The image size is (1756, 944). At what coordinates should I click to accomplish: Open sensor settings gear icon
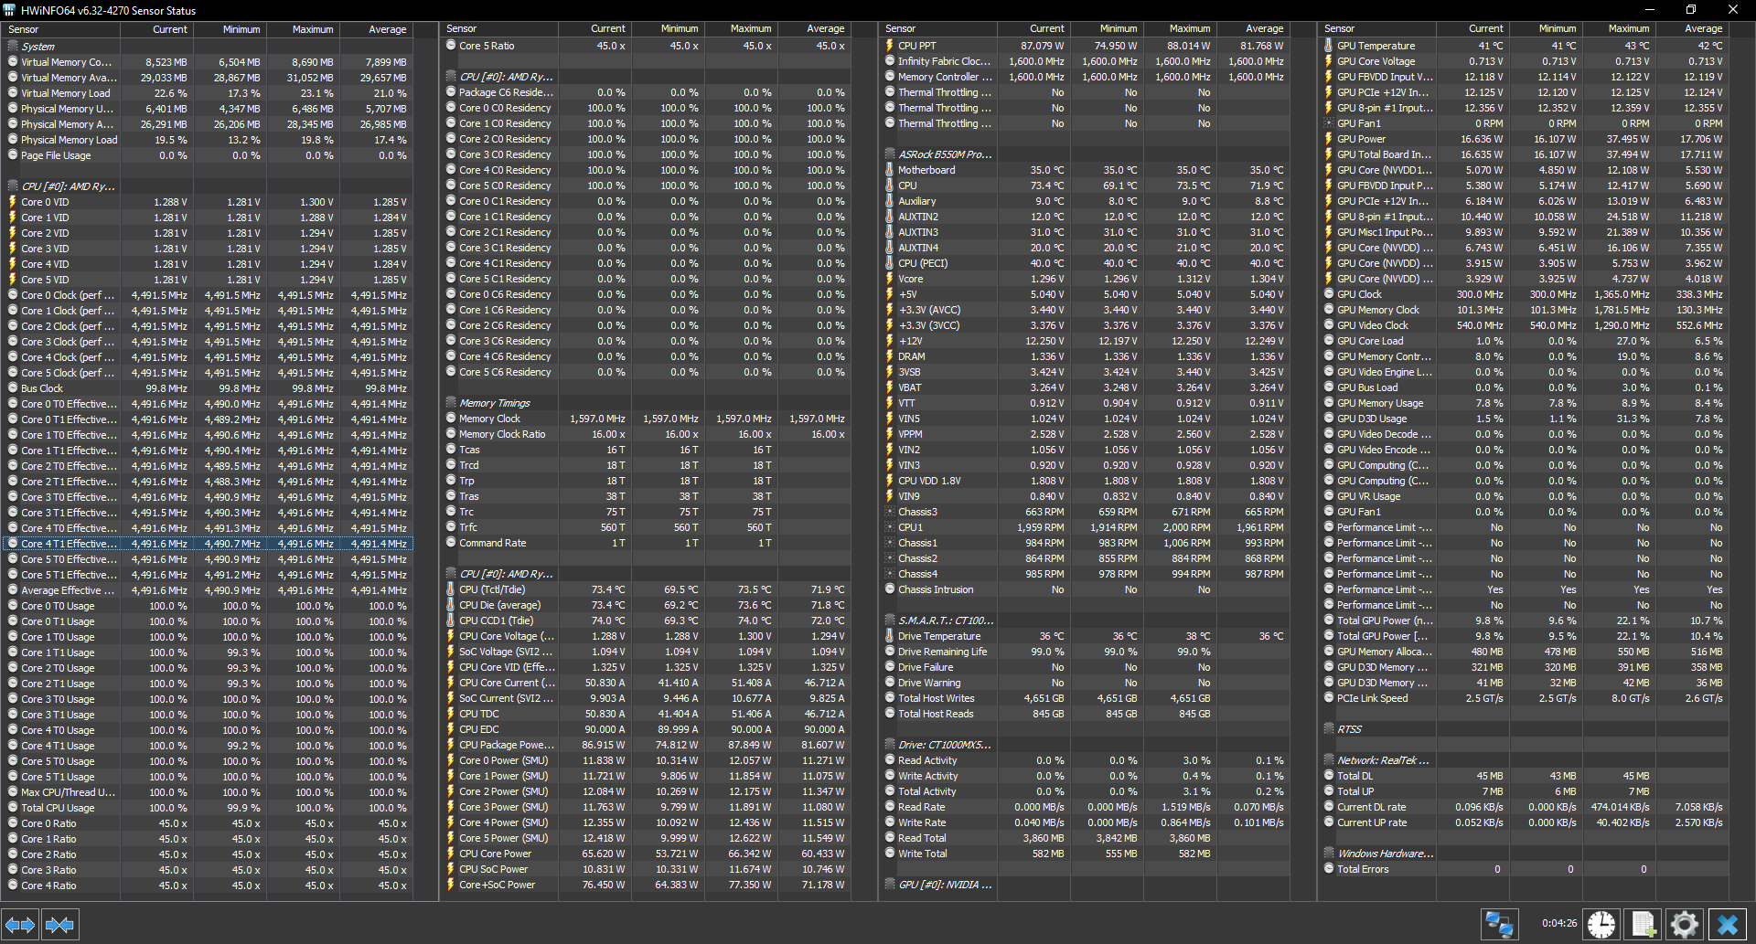click(x=1684, y=925)
